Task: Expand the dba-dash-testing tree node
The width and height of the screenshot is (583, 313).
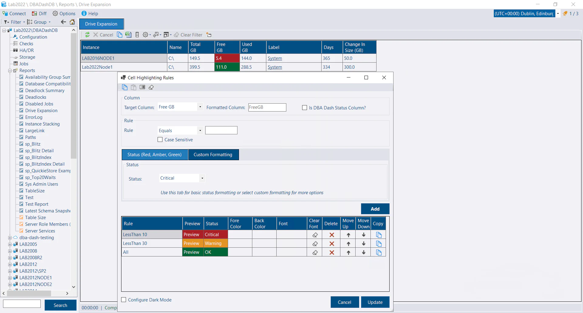Action: 10,238
